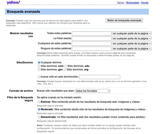160x134 pixels.
Task: Focus the La frase exacta field
Action: pos(92,39)
